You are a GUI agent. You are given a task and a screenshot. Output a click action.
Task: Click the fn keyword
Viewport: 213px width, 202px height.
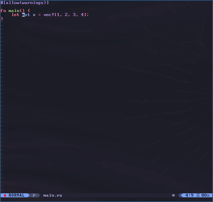(3, 11)
